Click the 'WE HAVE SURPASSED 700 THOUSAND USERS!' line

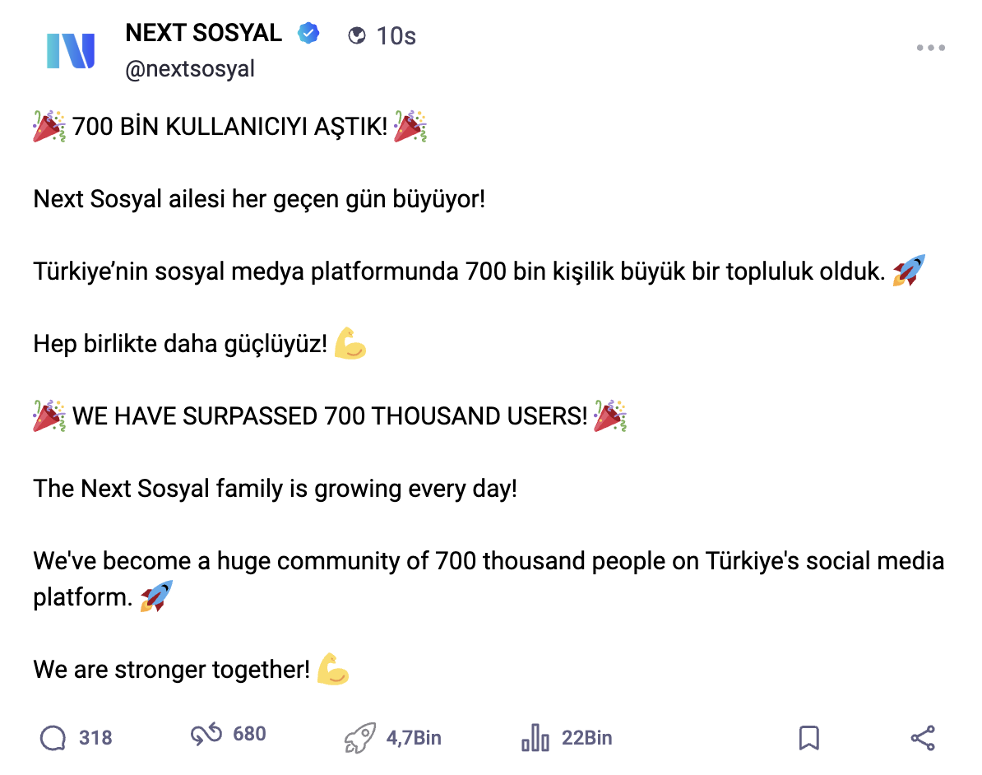click(330, 416)
